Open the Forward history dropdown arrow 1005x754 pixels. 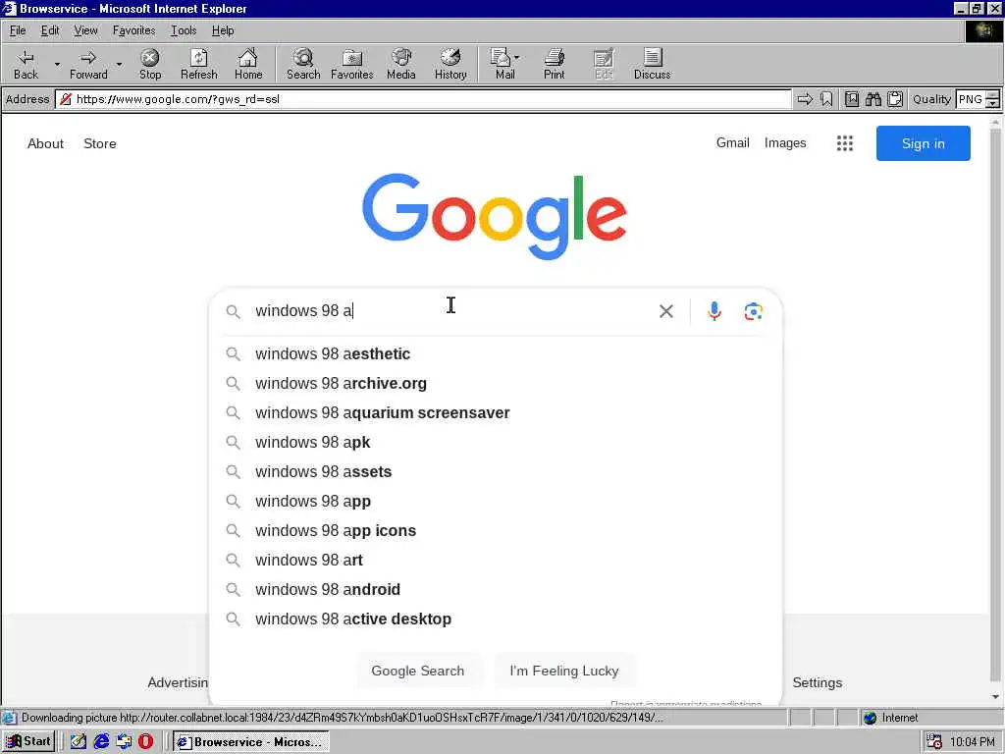point(119,64)
